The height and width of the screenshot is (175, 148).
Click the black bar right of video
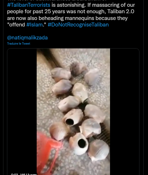click(x=125, y=111)
